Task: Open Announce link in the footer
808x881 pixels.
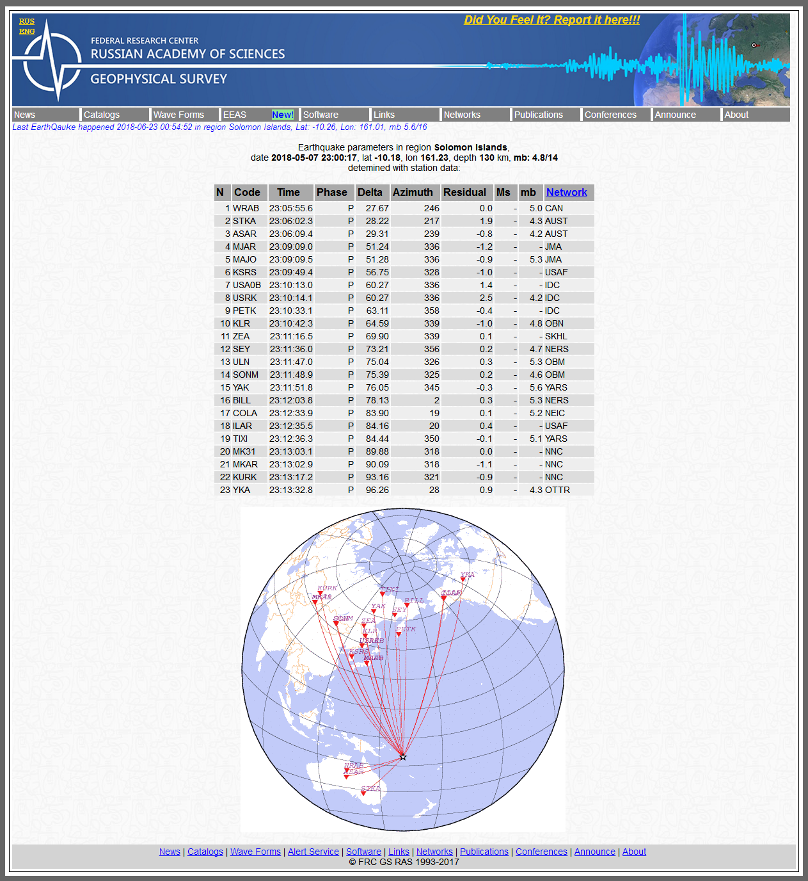Action: [x=595, y=852]
